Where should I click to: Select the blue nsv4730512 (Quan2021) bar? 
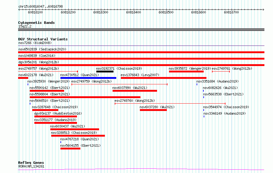click(x=88, y=78)
